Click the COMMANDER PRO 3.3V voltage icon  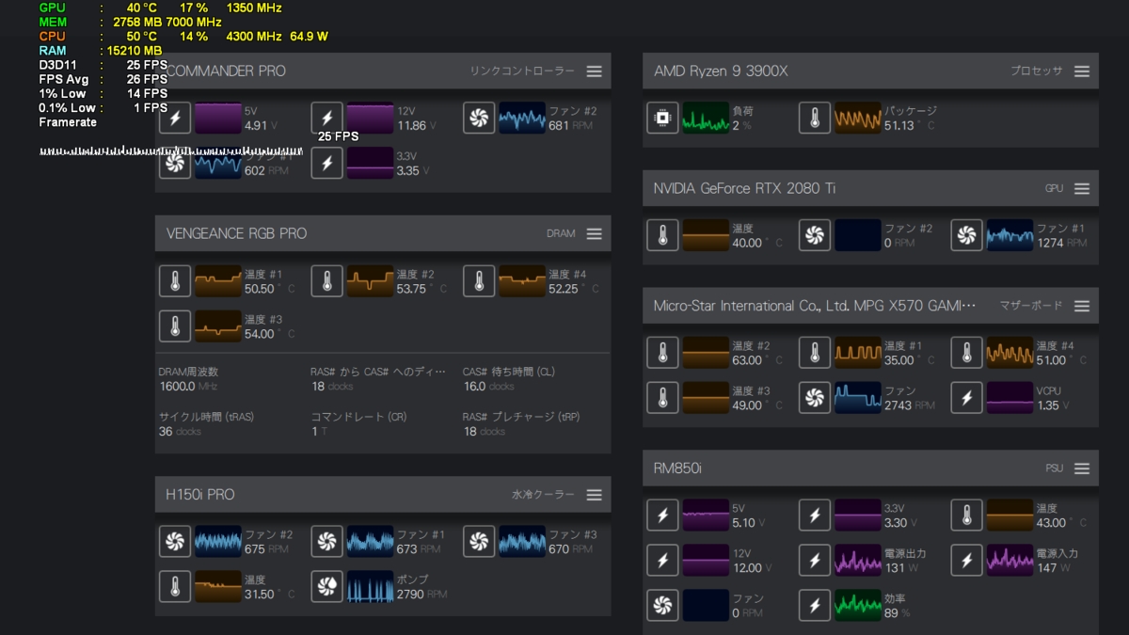coord(327,164)
